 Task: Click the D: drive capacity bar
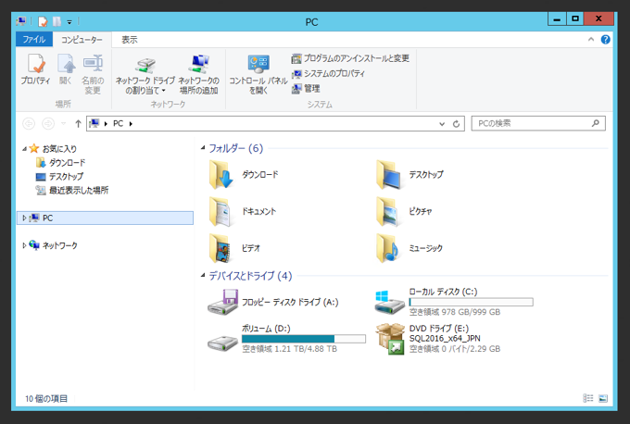click(304, 339)
